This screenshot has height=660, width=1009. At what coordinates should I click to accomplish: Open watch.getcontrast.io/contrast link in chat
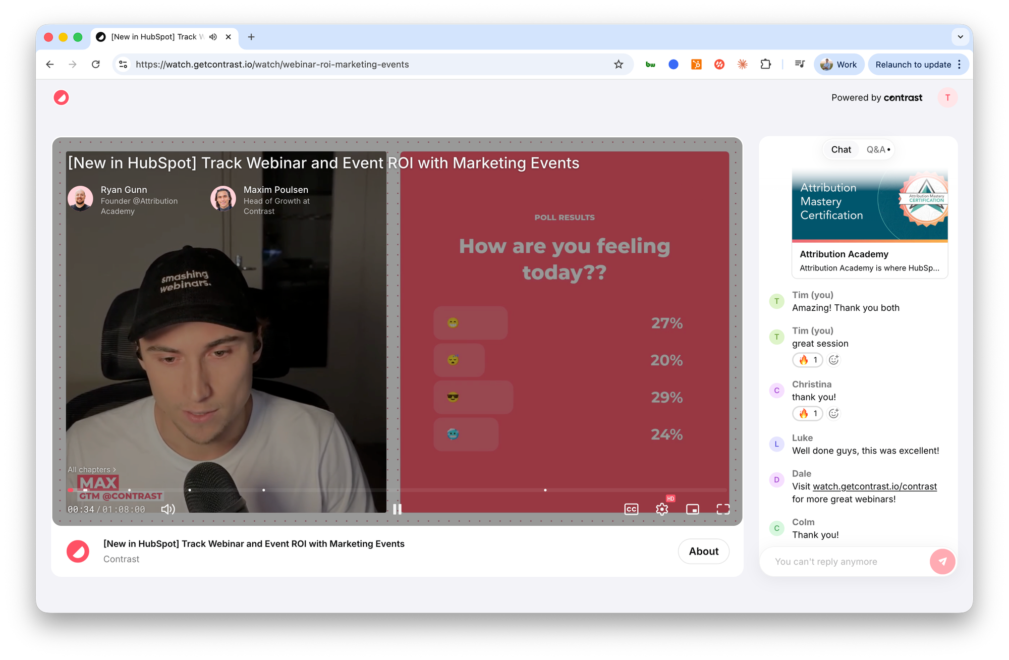[x=875, y=486]
